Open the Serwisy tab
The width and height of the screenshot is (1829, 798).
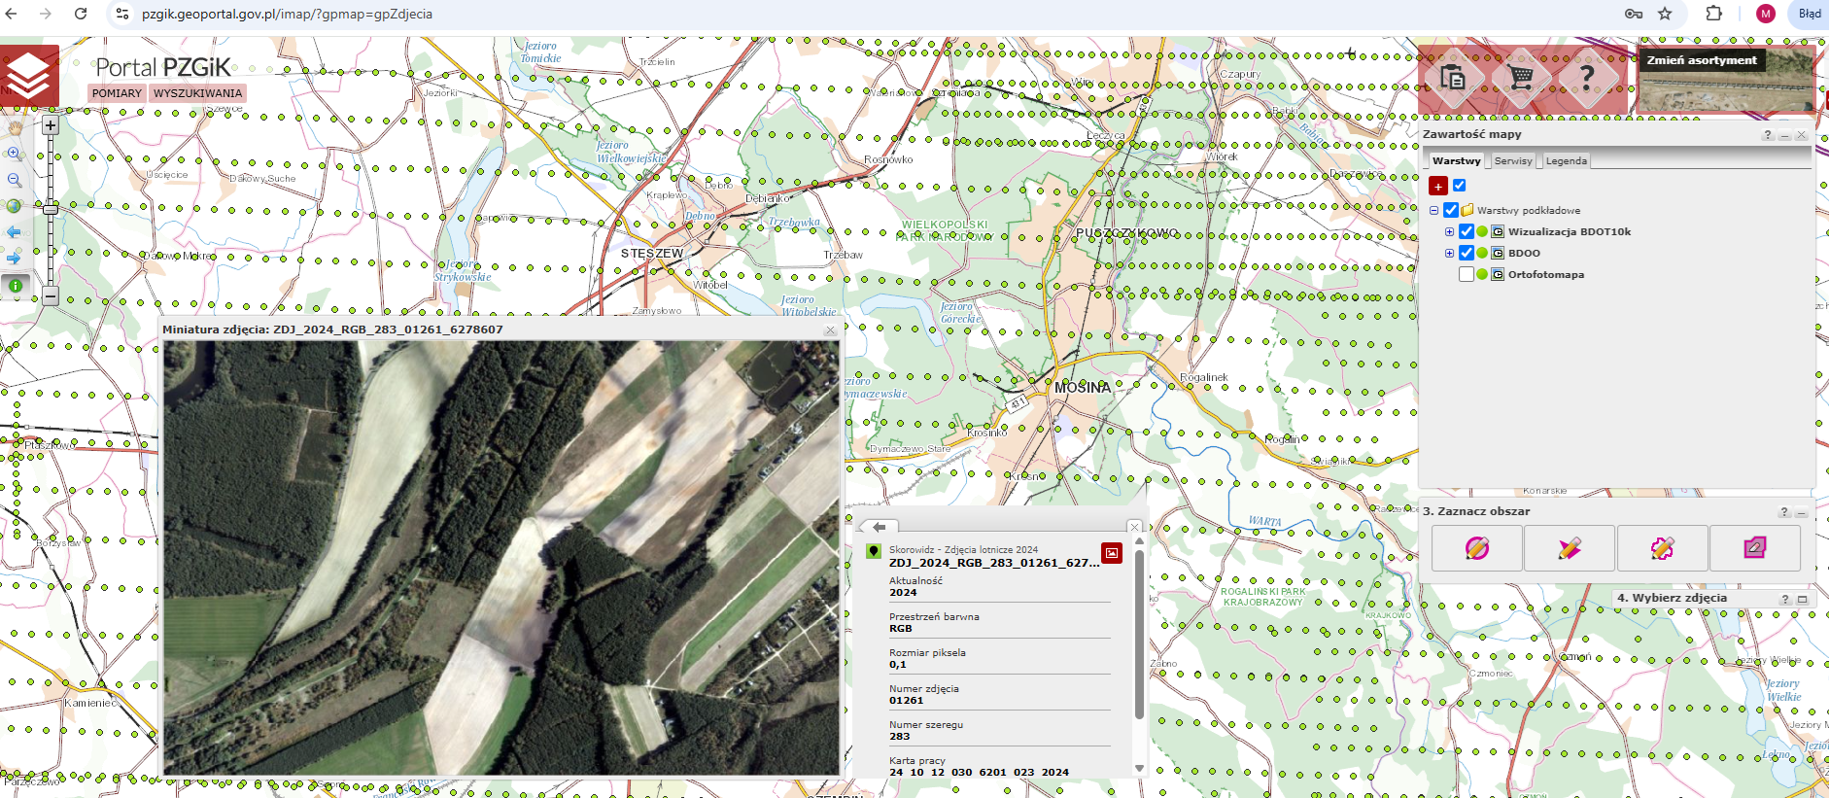click(x=1512, y=161)
